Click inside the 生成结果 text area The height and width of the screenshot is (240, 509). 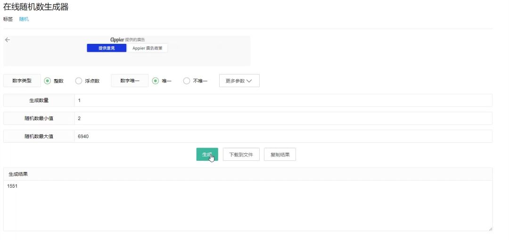pyautogui.click(x=247, y=205)
